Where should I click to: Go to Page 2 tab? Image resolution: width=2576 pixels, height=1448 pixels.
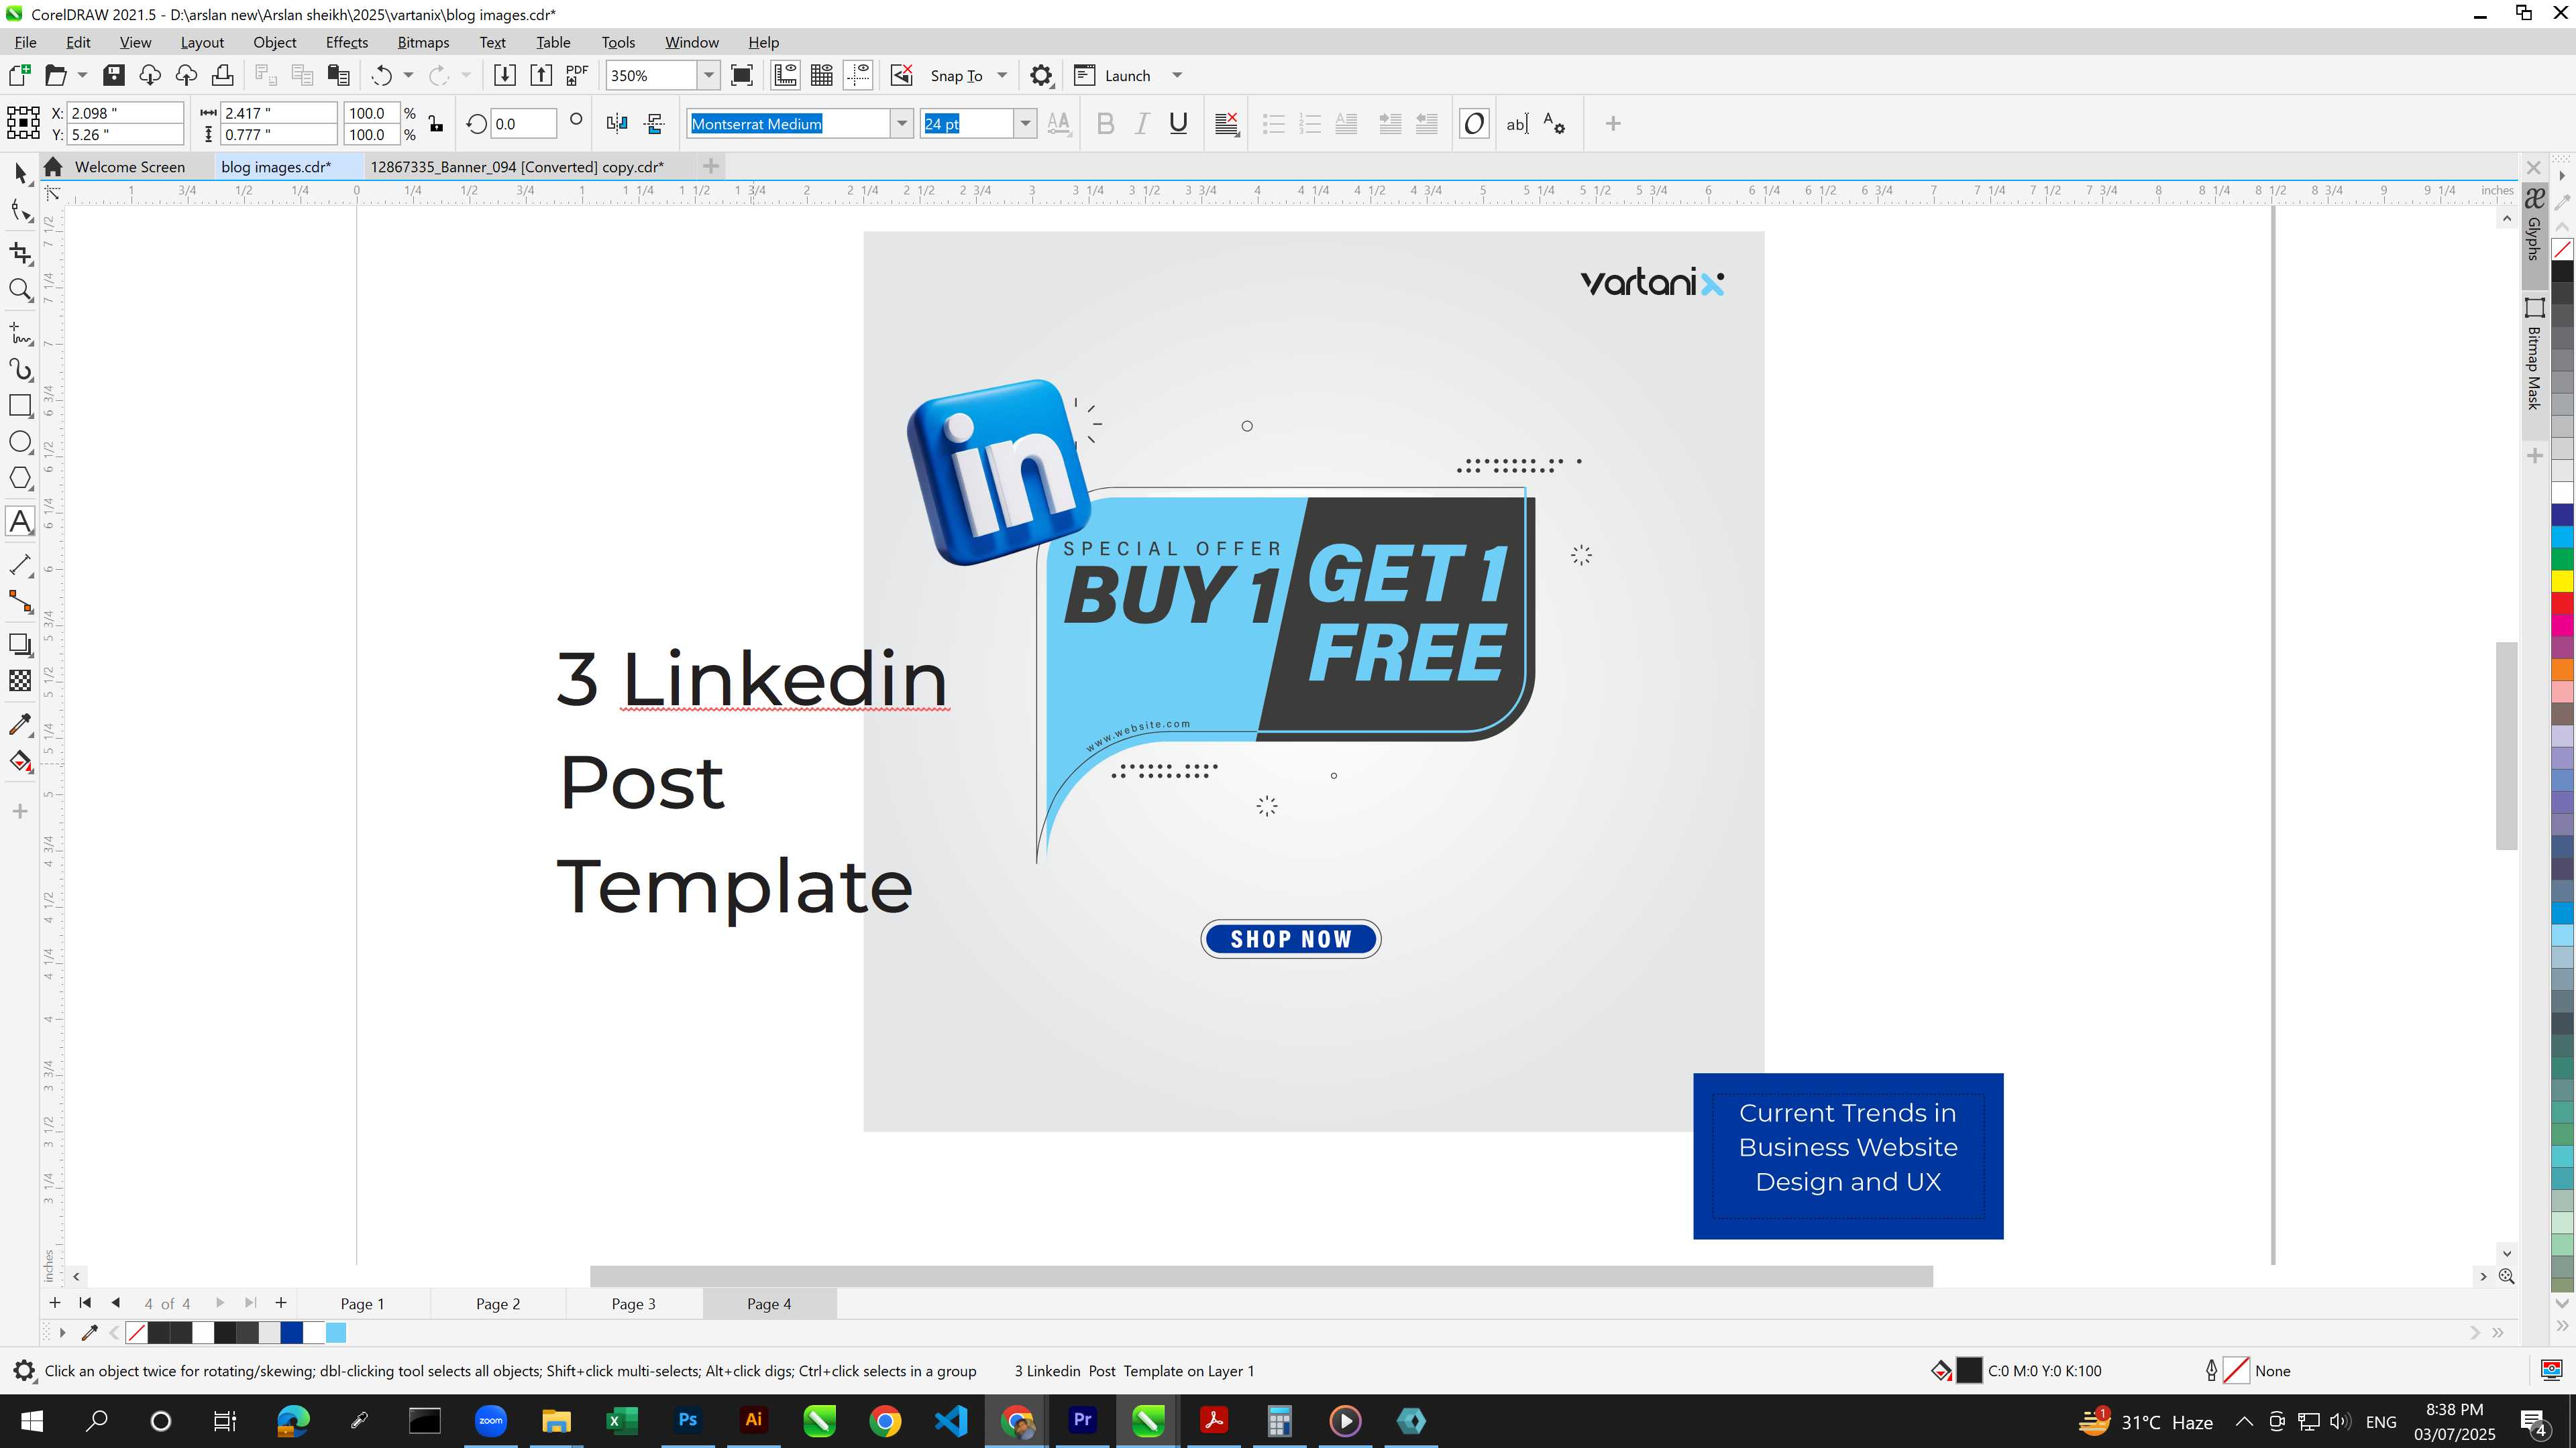[x=498, y=1303]
